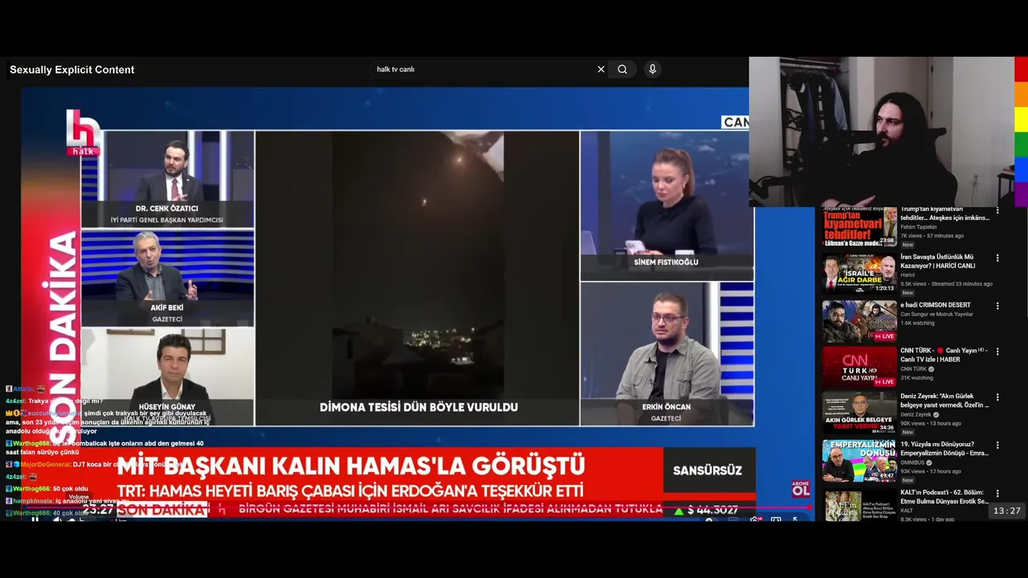This screenshot has width=1028, height=578.
Task: Click the 'Sexually Explicit Content' label
Action: (x=71, y=70)
